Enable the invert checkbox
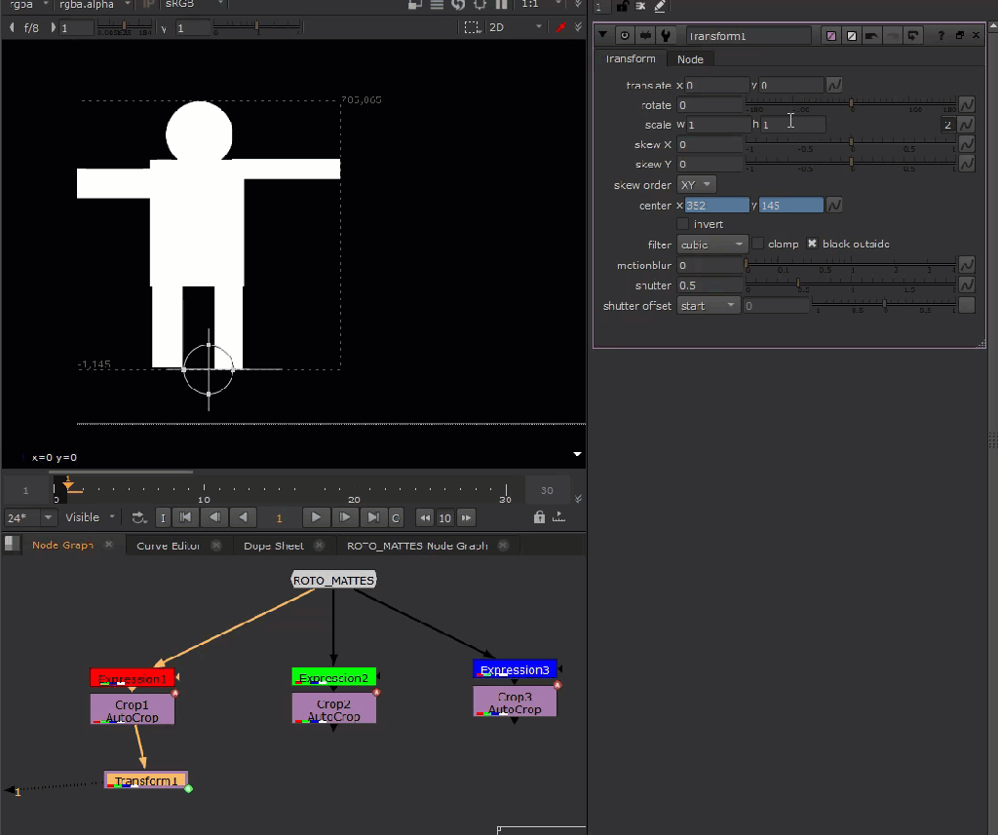 682,224
